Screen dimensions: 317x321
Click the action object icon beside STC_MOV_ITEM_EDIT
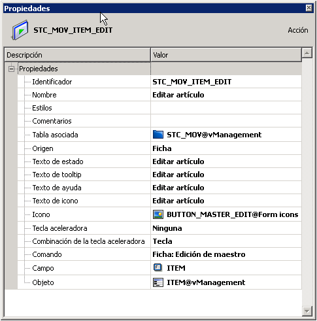tap(20, 30)
